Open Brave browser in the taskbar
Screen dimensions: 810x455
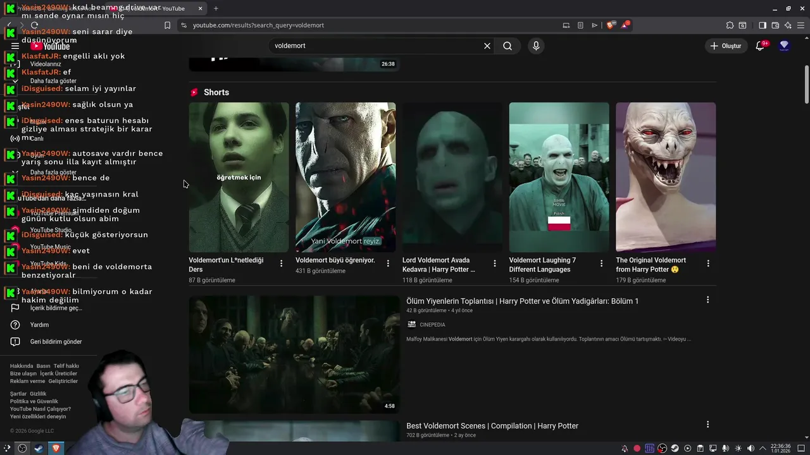(56, 448)
